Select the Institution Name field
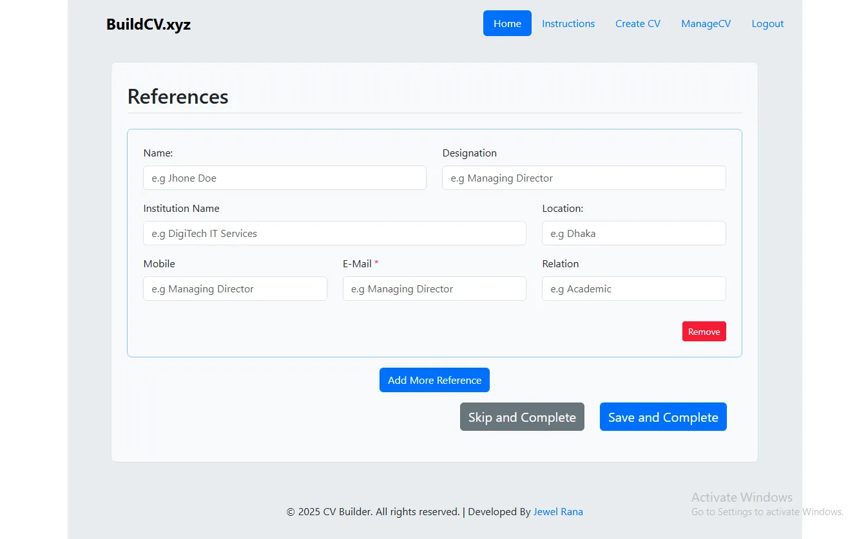This screenshot has height=539, width=857. tap(334, 234)
